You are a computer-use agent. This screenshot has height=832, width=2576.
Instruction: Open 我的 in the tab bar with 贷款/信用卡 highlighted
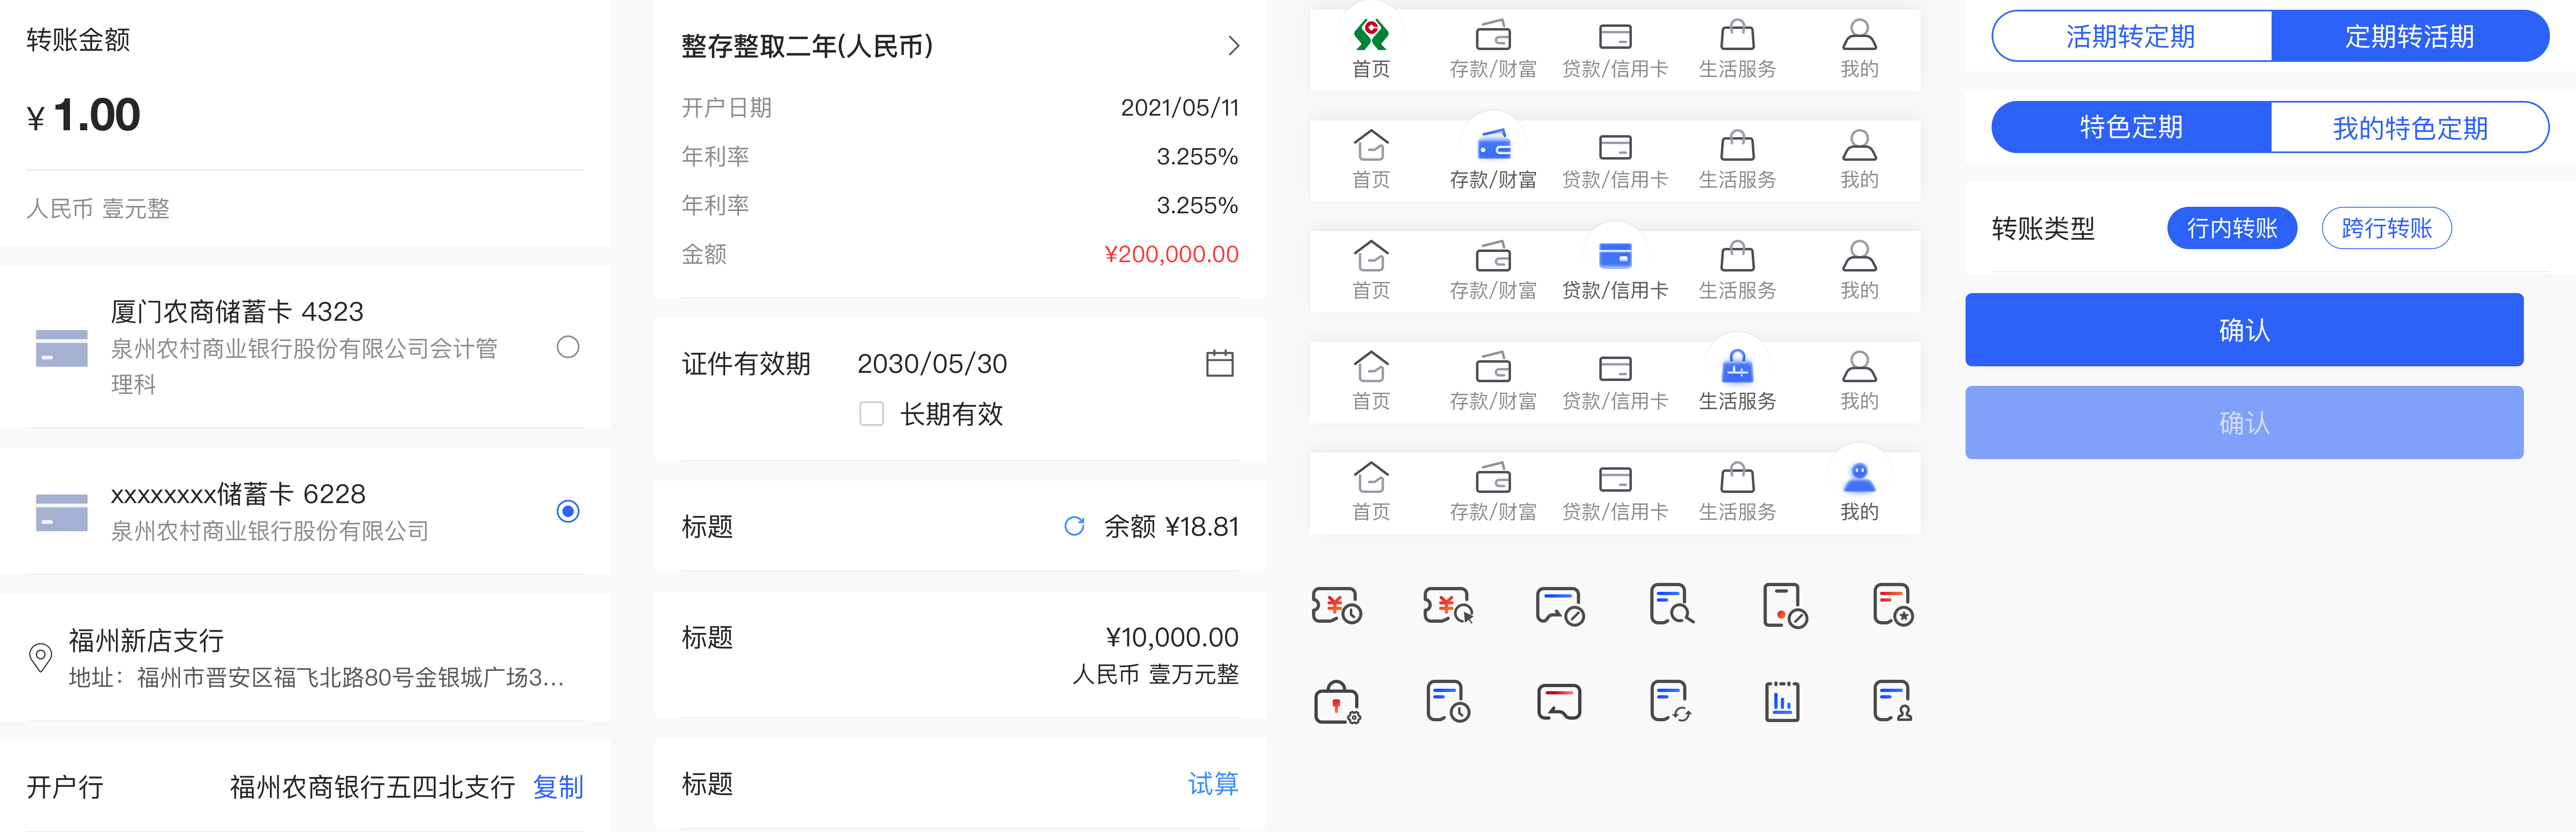pyautogui.click(x=1860, y=271)
